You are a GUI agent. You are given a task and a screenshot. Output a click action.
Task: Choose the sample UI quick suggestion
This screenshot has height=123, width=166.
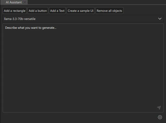[81, 11]
